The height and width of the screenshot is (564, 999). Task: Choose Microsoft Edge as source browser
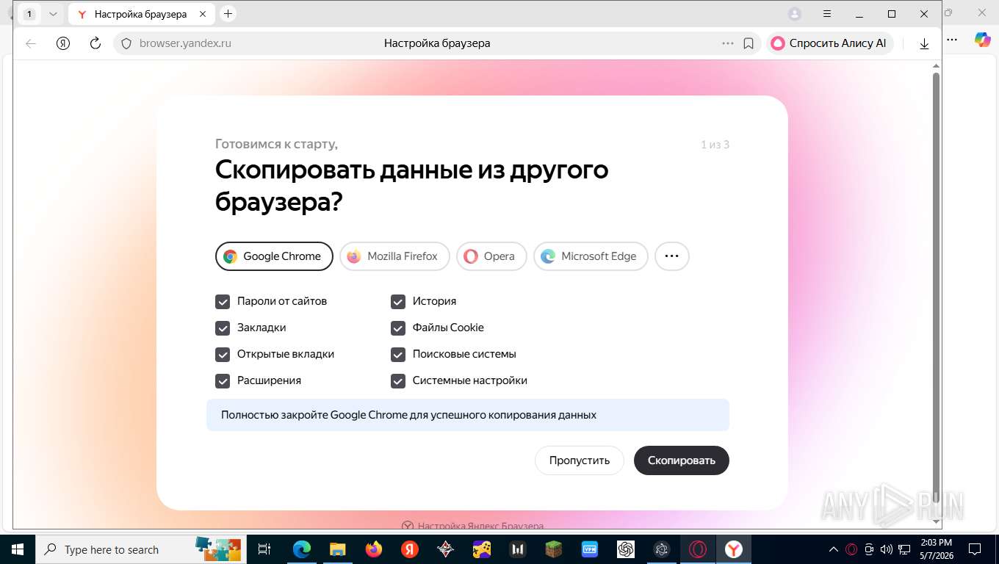tap(591, 256)
